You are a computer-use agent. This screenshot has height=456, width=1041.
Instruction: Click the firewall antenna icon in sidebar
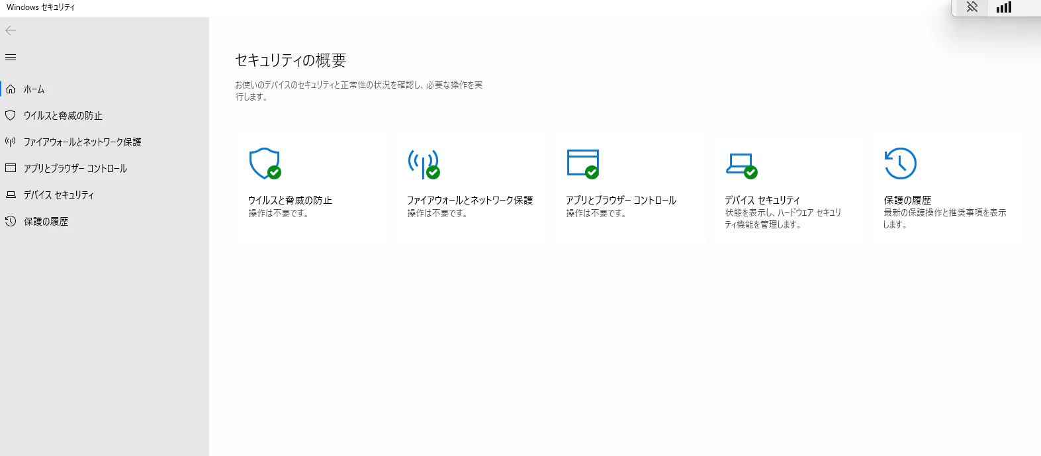[11, 142]
